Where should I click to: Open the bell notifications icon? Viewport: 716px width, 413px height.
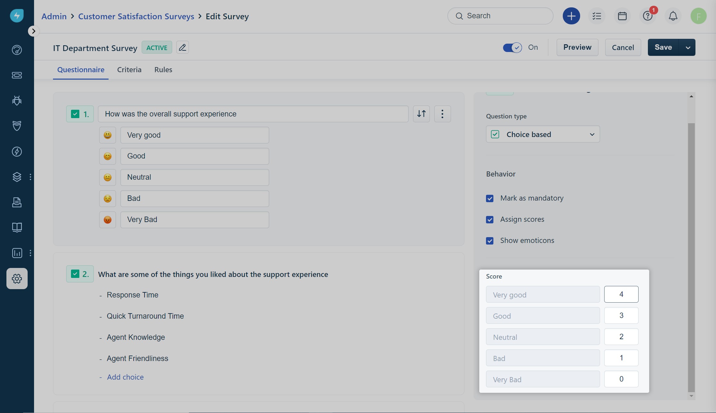point(673,16)
